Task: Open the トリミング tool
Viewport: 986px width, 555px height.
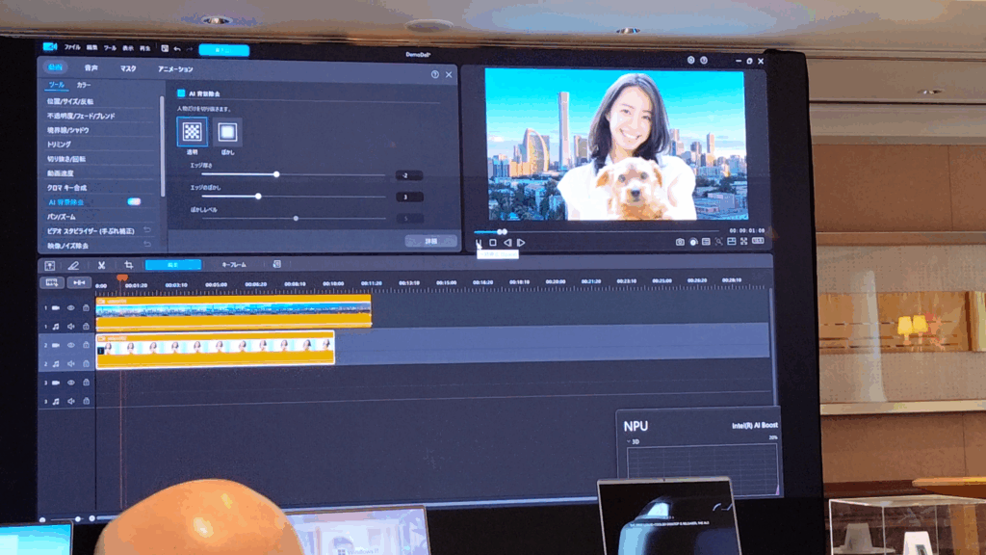Action: (59, 145)
